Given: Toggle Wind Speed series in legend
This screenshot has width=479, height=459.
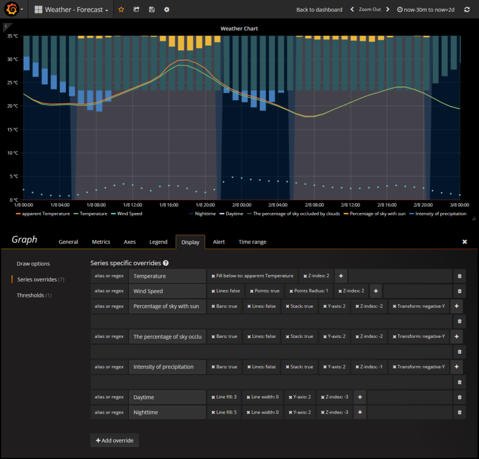Looking at the screenshot, I should [130, 214].
